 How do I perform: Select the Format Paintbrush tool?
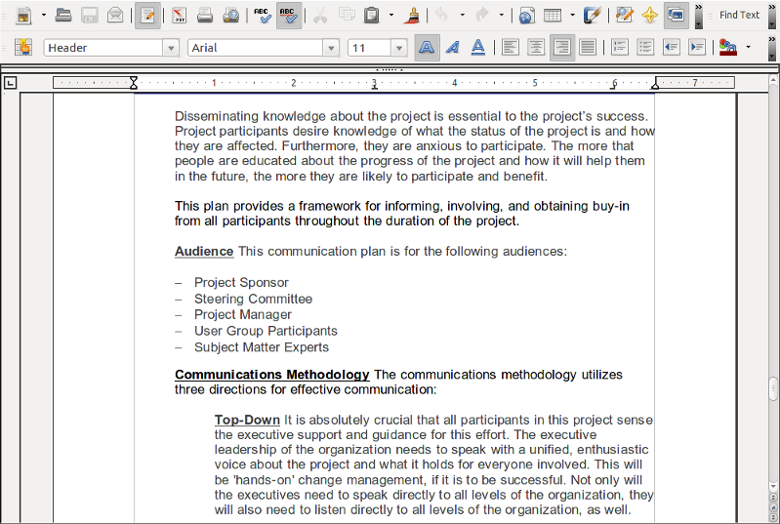pos(412,16)
